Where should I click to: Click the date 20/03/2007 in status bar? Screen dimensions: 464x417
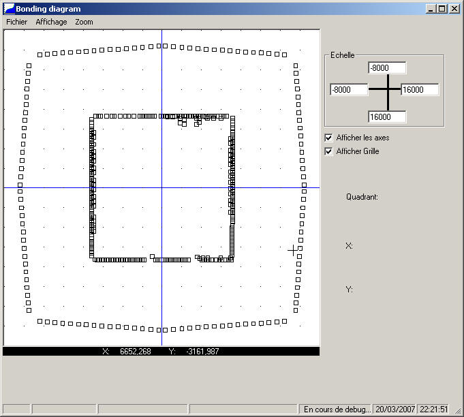tap(395, 410)
